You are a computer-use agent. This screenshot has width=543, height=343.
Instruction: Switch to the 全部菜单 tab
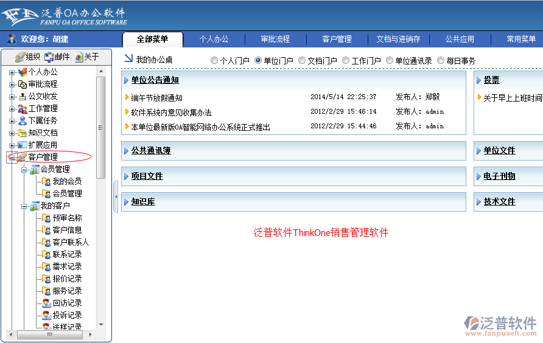tap(152, 39)
